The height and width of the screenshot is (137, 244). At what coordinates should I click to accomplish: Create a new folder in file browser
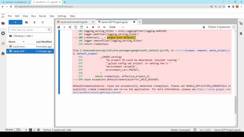point(27,22)
